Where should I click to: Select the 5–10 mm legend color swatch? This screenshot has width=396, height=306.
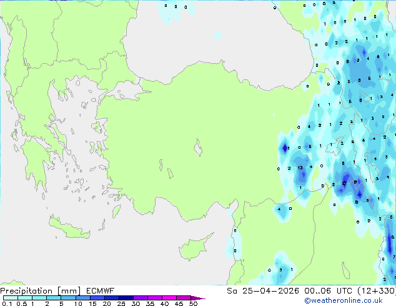(68, 298)
